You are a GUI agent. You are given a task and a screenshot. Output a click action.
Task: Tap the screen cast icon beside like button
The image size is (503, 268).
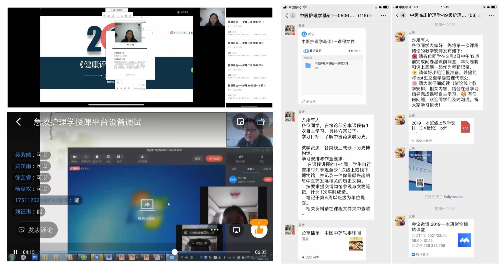pos(236,230)
